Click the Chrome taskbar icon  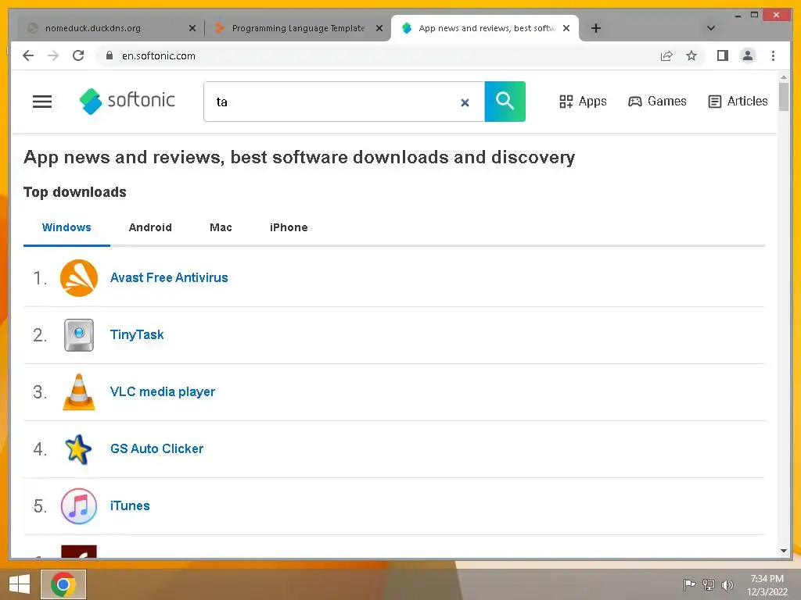[x=63, y=584]
